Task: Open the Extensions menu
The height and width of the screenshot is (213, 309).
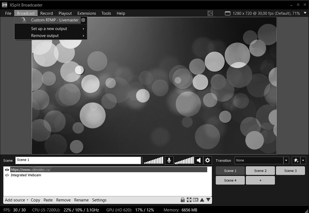Action: (x=87, y=13)
